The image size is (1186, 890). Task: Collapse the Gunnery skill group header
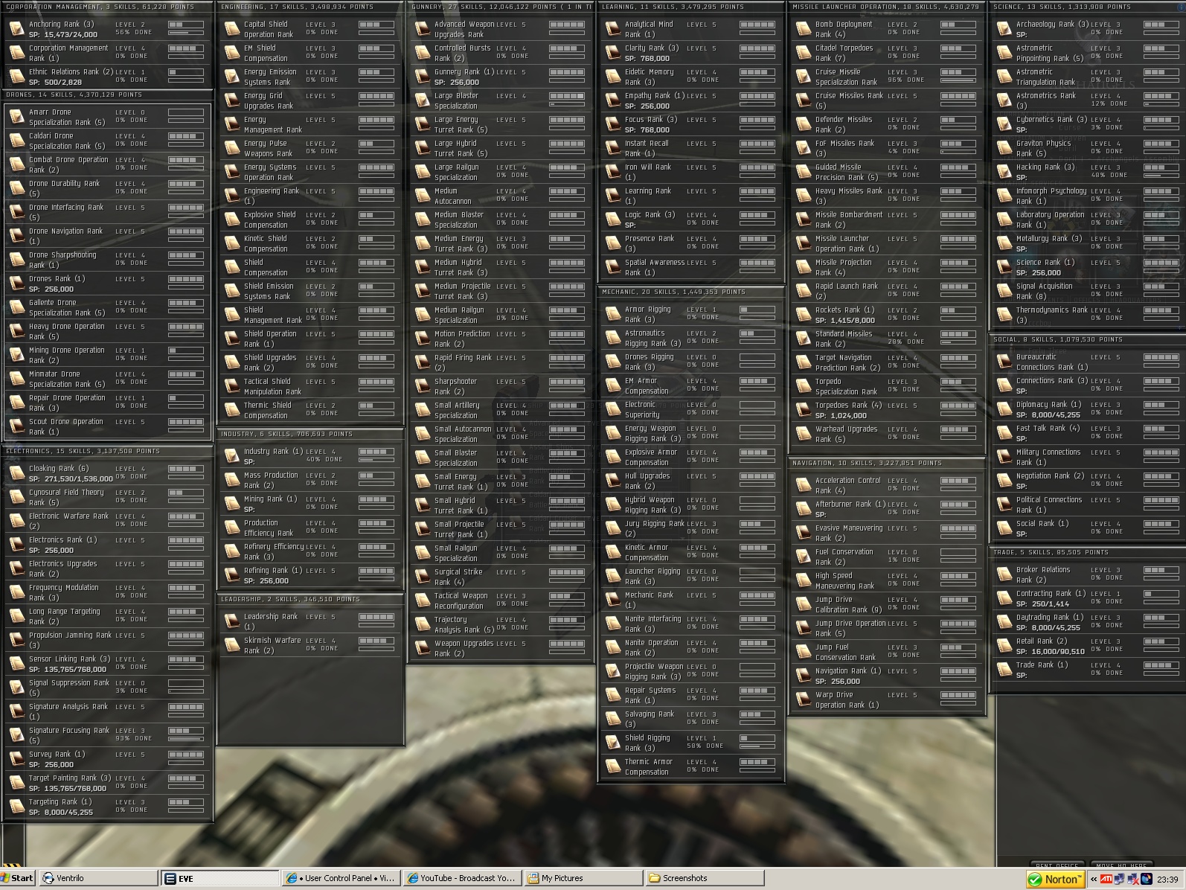coord(501,7)
